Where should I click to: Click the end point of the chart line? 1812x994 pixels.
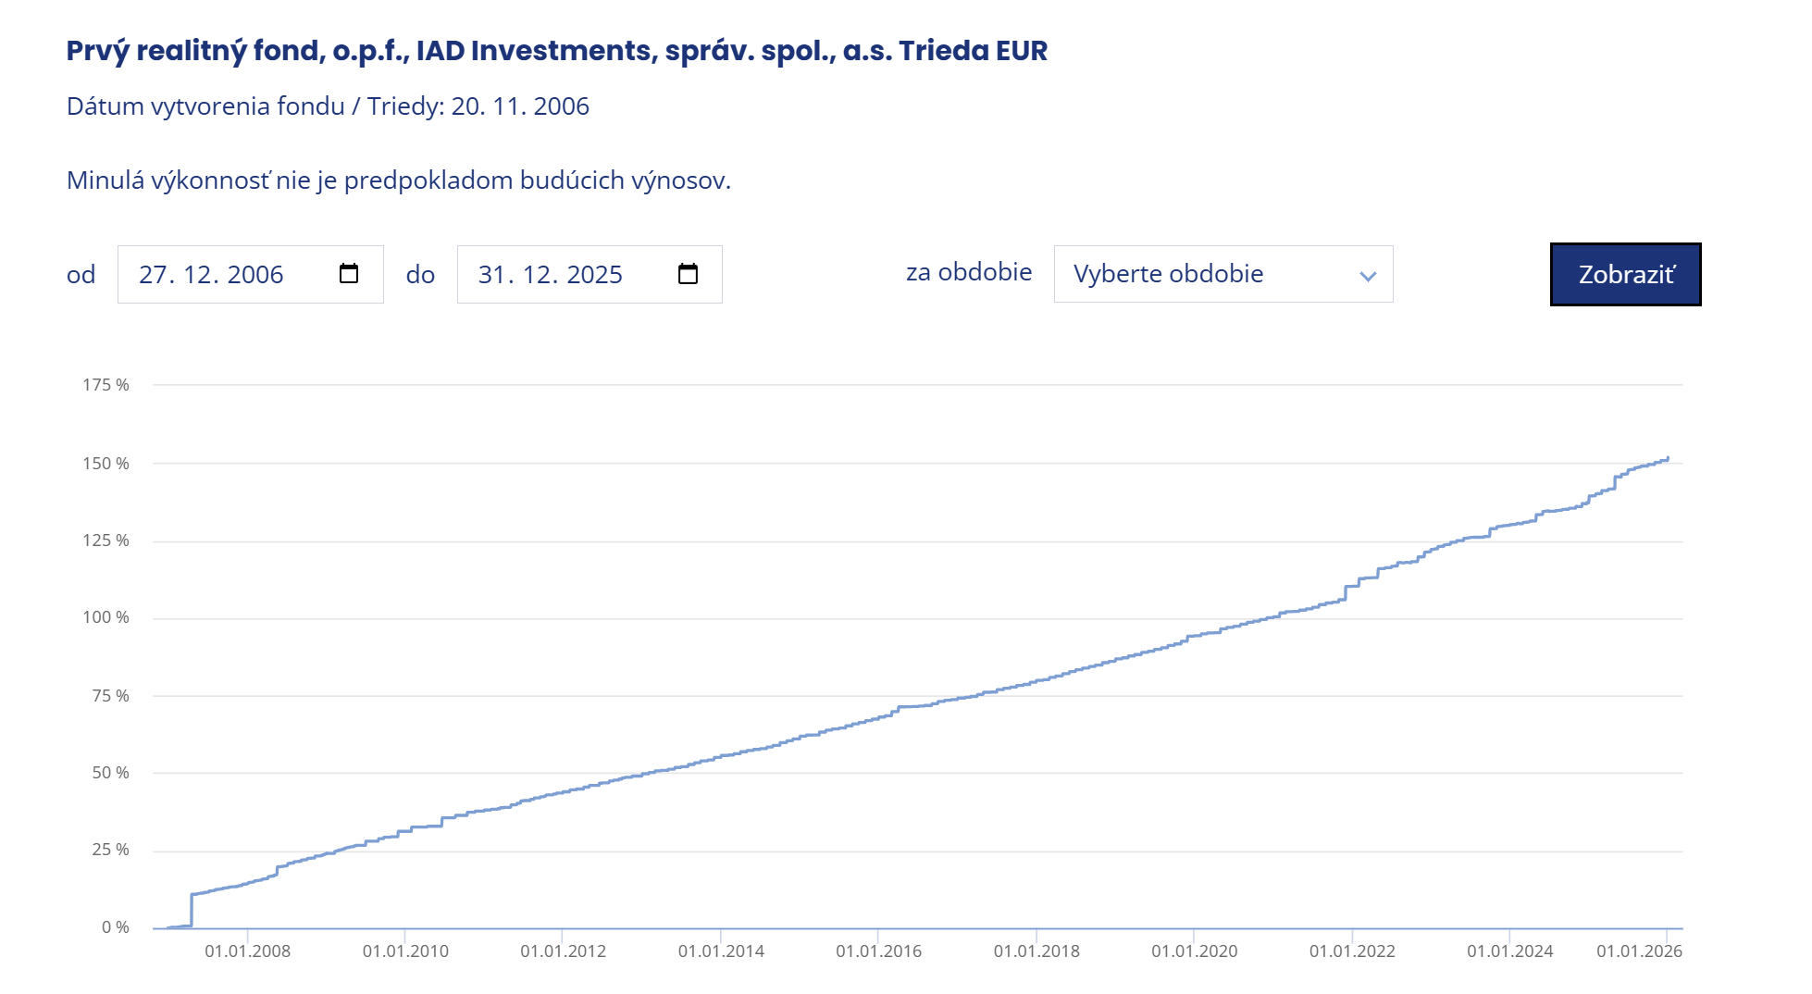pyautogui.click(x=1667, y=458)
